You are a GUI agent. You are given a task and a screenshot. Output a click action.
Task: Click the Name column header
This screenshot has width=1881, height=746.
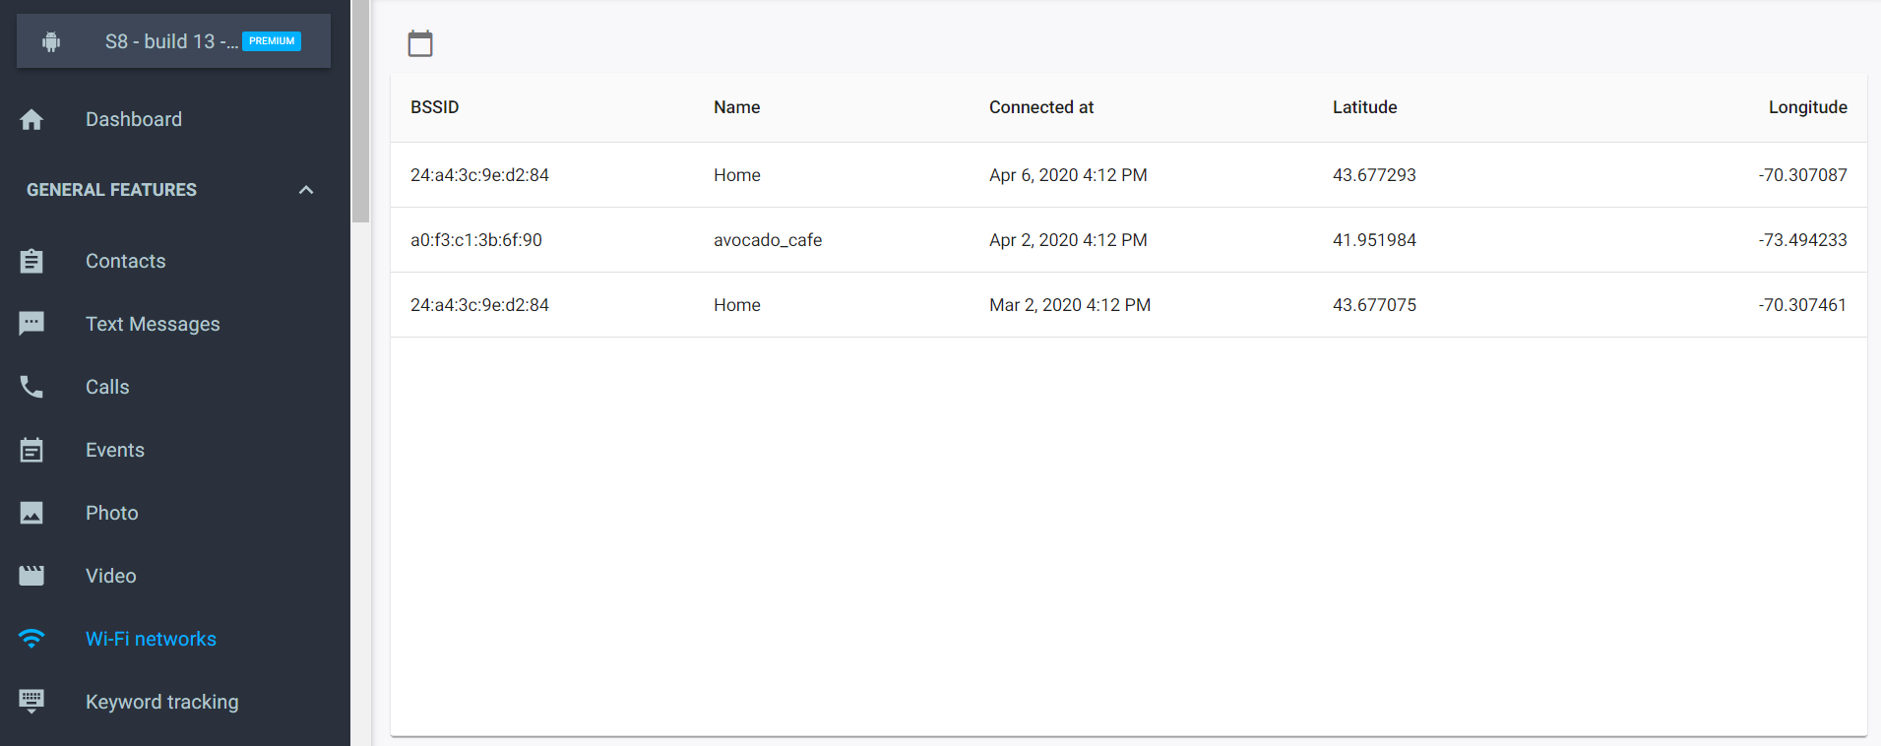(737, 107)
